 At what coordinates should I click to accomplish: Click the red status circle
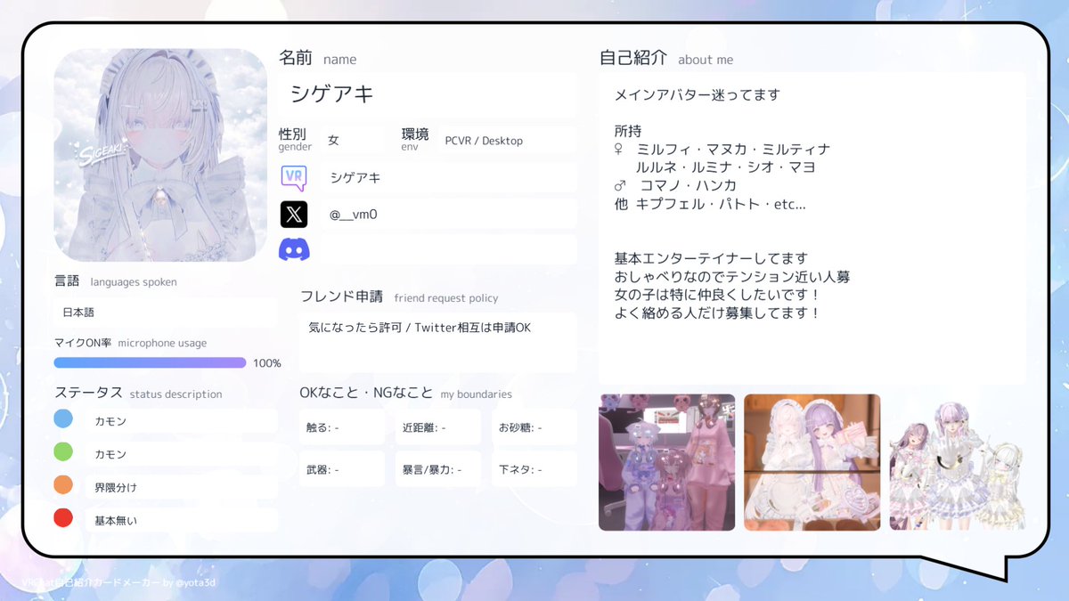tap(63, 518)
